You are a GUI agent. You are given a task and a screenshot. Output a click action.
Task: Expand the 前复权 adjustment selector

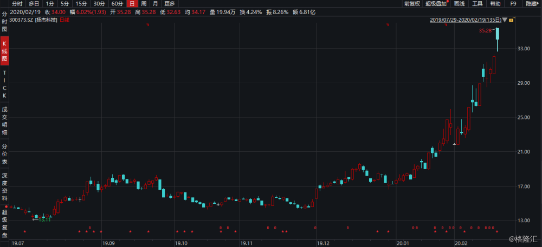(x=412, y=4)
